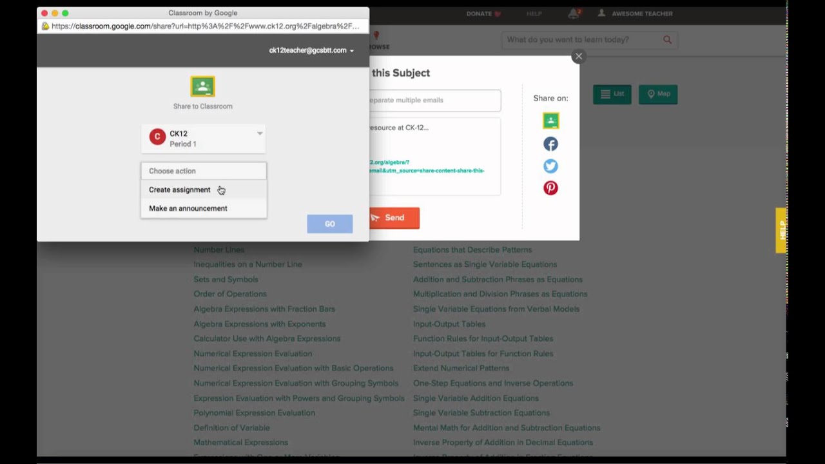The width and height of the screenshot is (825, 464).
Task: Open 'Multiplication and Division Phrases as Equations'
Action: 500,294
